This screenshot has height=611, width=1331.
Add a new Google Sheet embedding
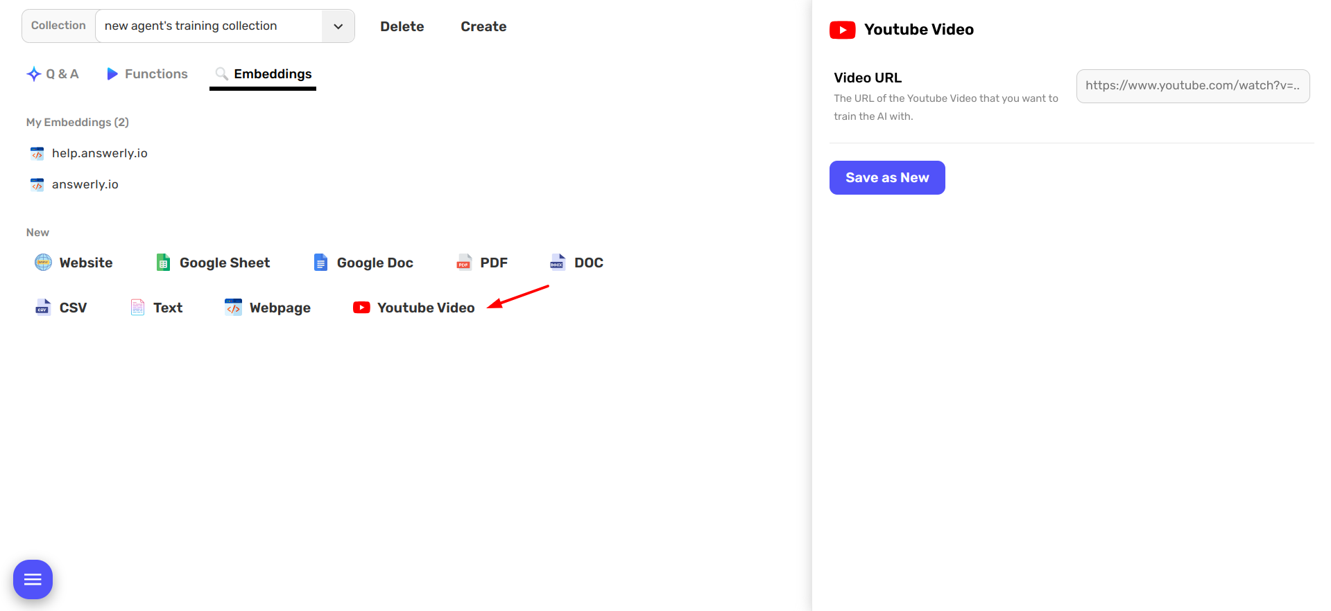tap(213, 263)
